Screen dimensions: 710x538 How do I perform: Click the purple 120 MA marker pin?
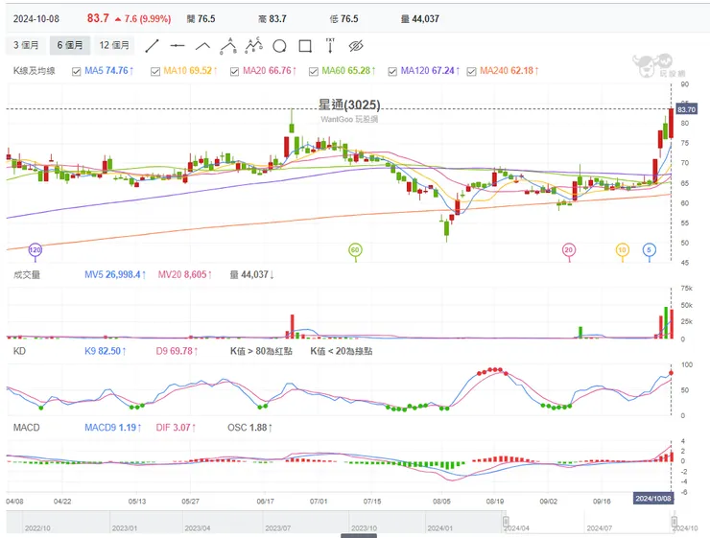(x=35, y=250)
